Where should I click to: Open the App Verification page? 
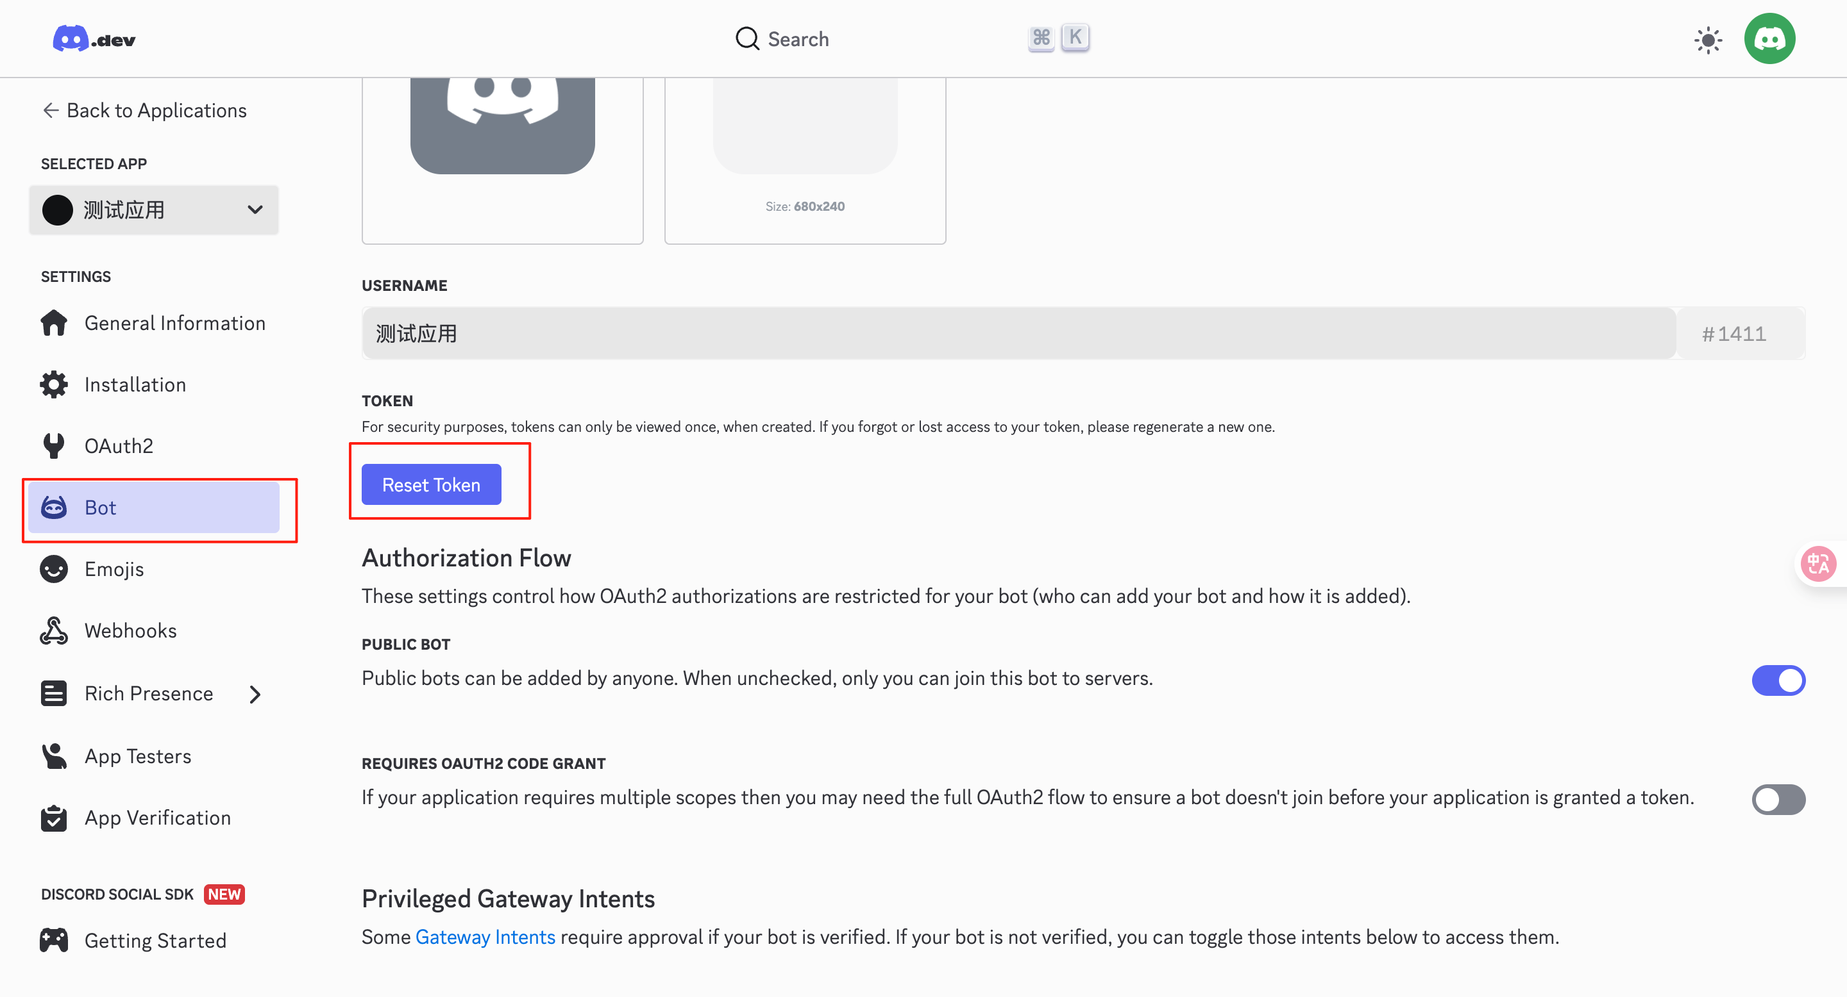pos(157,817)
